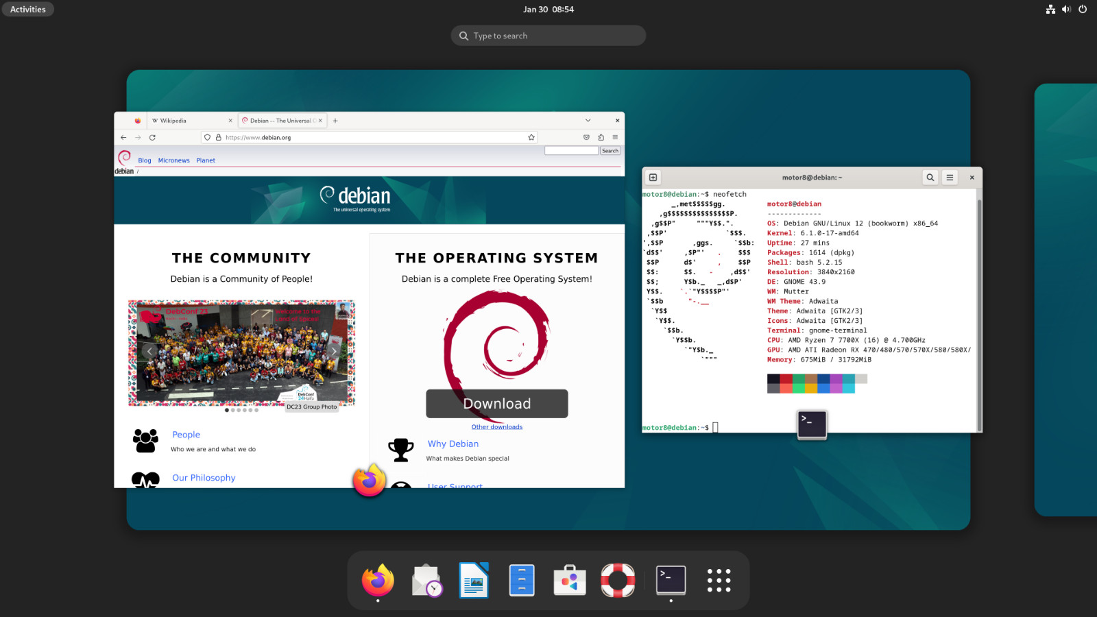Add a new terminal tab

click(653, 178)
